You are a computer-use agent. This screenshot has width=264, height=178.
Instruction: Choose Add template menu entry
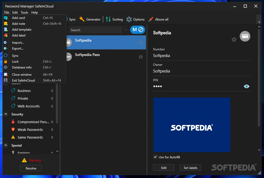[x=34, y=30]
